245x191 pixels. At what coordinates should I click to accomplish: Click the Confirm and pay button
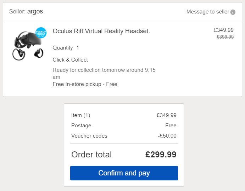pyautogui.click(x=124, y=173)
